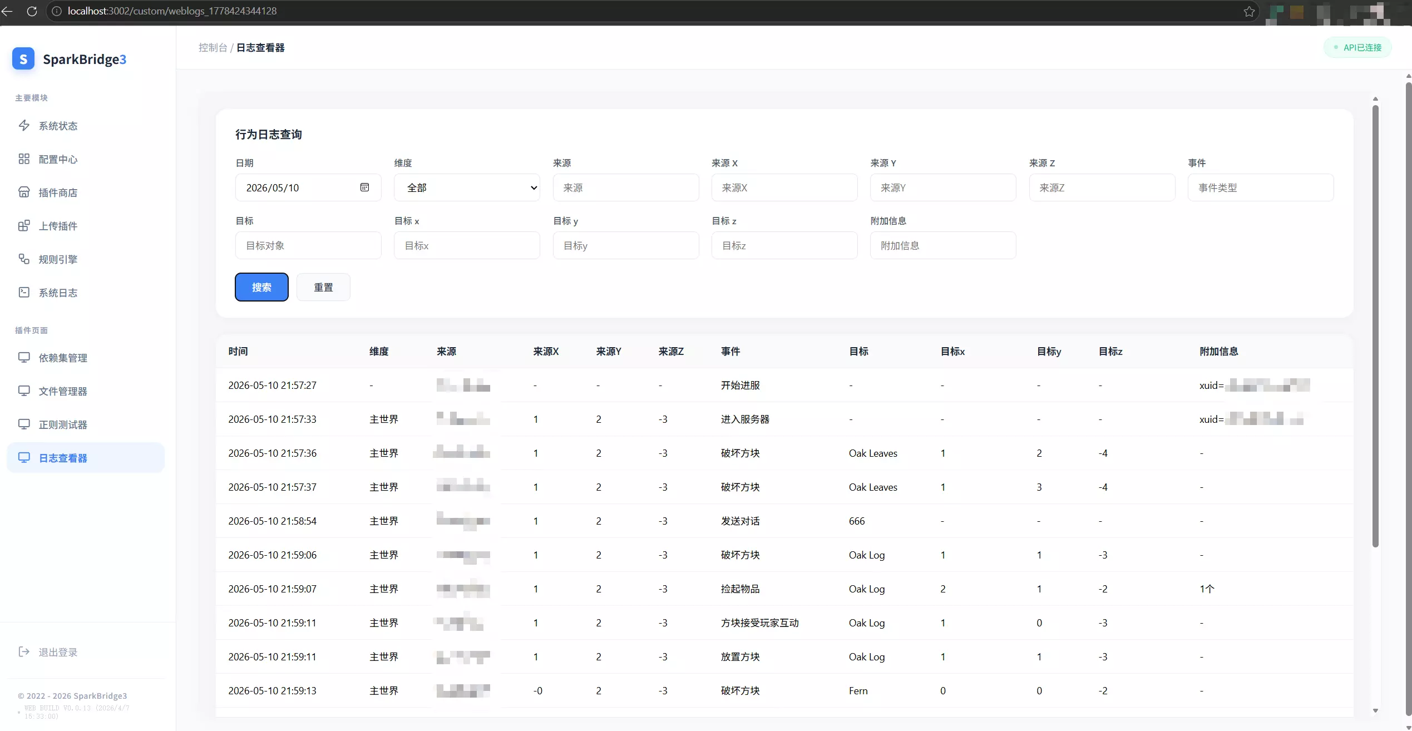
Task: Reload the page in the browser
Action: point(32,11)
